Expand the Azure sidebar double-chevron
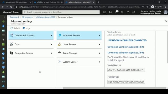This screenshot has height=94, width=168. (x=5, y=17)
